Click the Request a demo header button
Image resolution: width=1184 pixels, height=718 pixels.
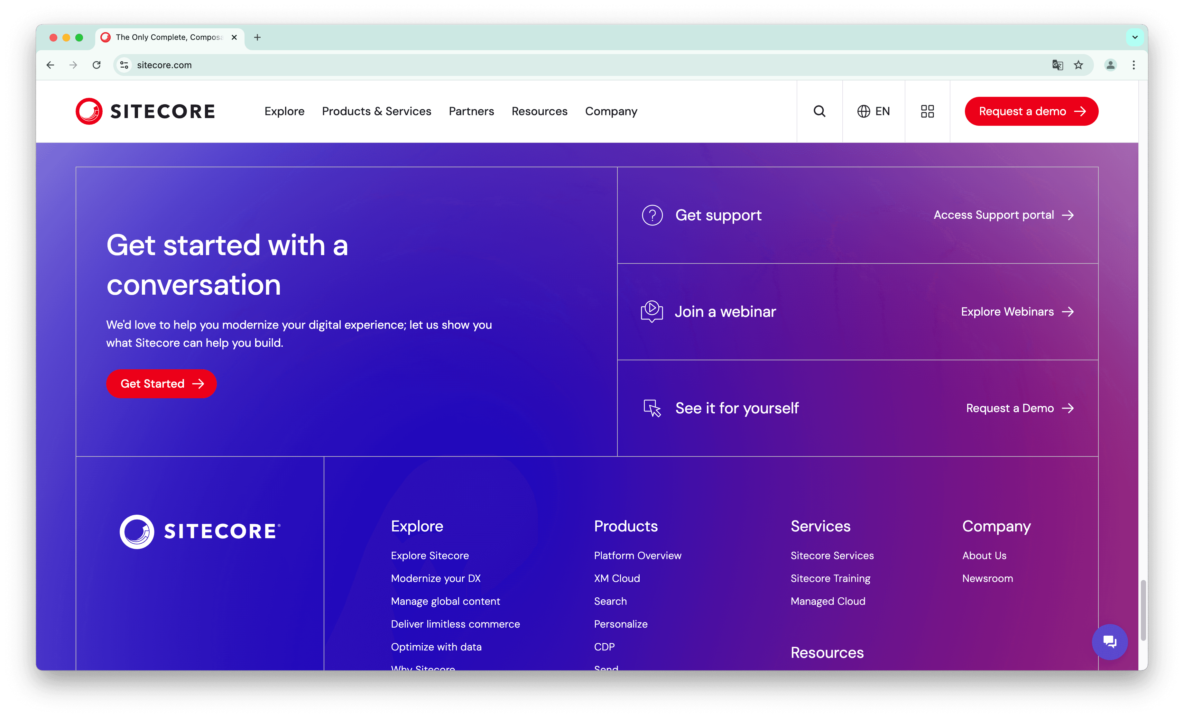1031,112
